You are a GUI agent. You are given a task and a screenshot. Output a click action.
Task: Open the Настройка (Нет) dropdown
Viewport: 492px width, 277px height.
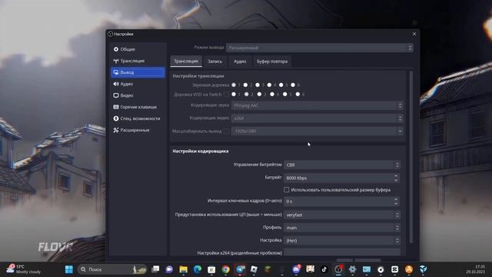point(342,241)
